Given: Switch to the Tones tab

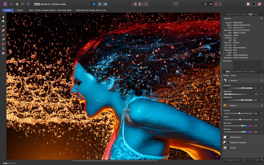Looking at the screenshot, I should pos(245,71).
